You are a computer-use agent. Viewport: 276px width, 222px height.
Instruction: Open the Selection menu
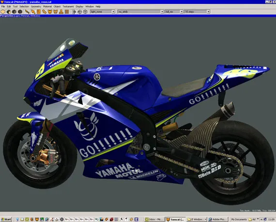(x=24, y=6)
